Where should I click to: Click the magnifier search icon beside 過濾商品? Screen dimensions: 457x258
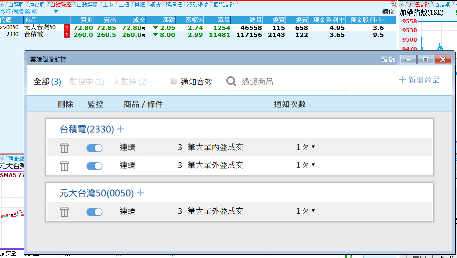click(x=231, y=81)
